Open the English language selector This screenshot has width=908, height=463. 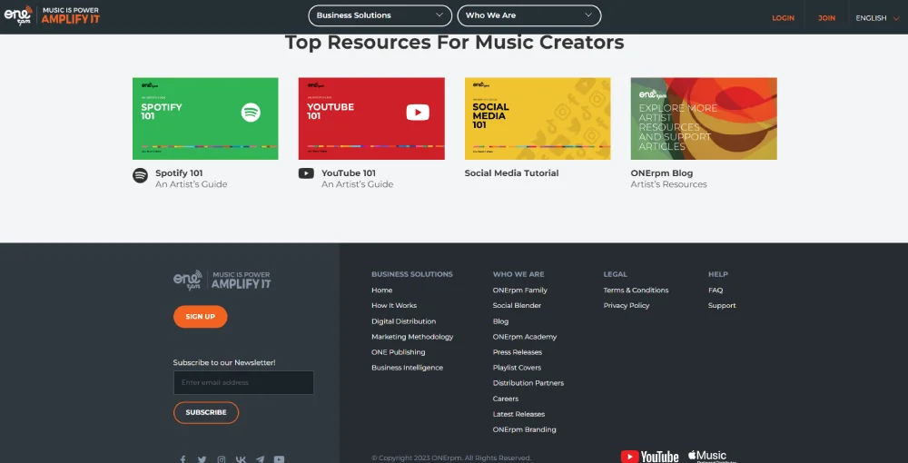click(878, 18)
